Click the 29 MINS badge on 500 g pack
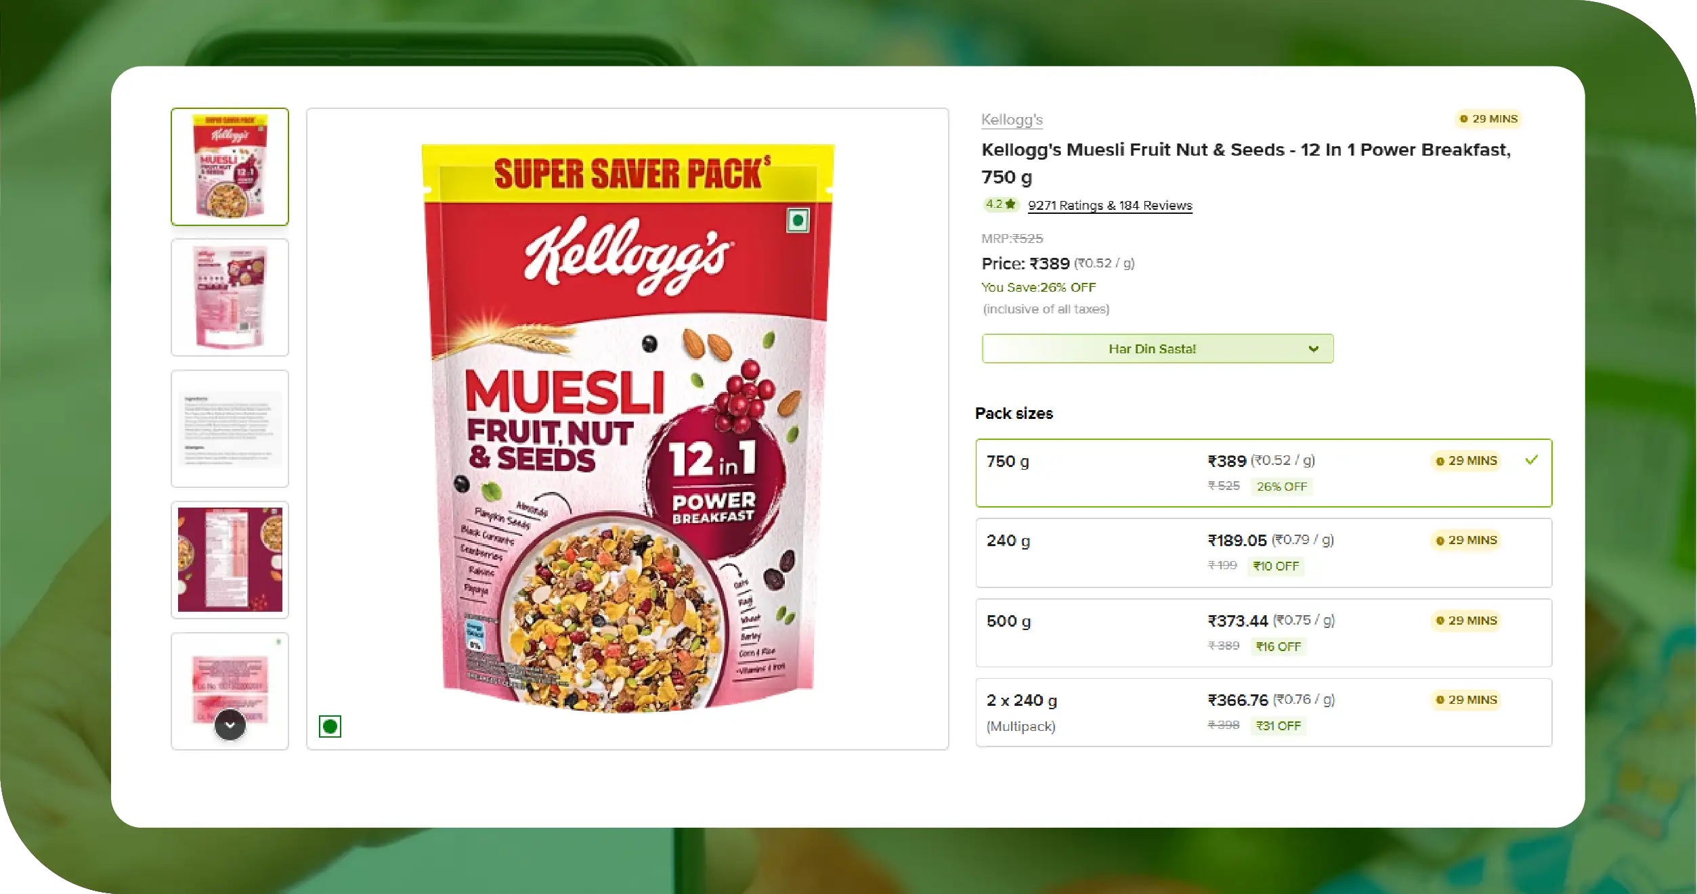The height and width of the screenshot is (894, 1697). (1466, 621)
